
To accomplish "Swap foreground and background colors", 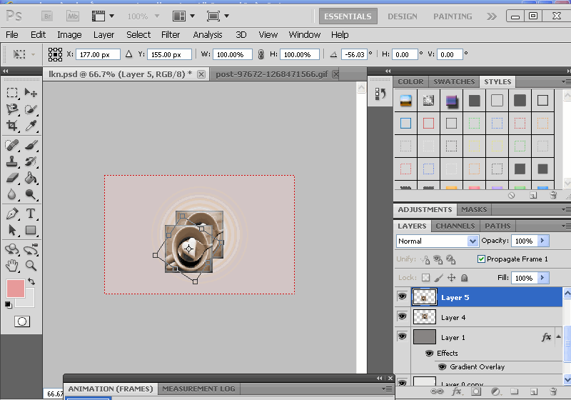I will (31, 281).
